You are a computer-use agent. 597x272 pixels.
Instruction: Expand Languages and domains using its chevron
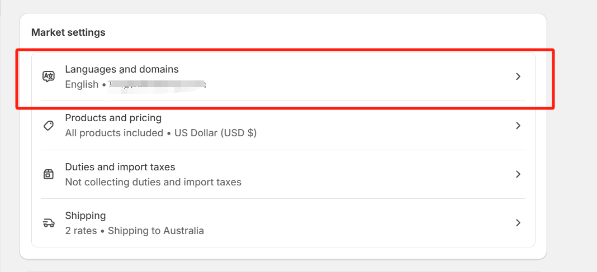[x=518, y=77]
